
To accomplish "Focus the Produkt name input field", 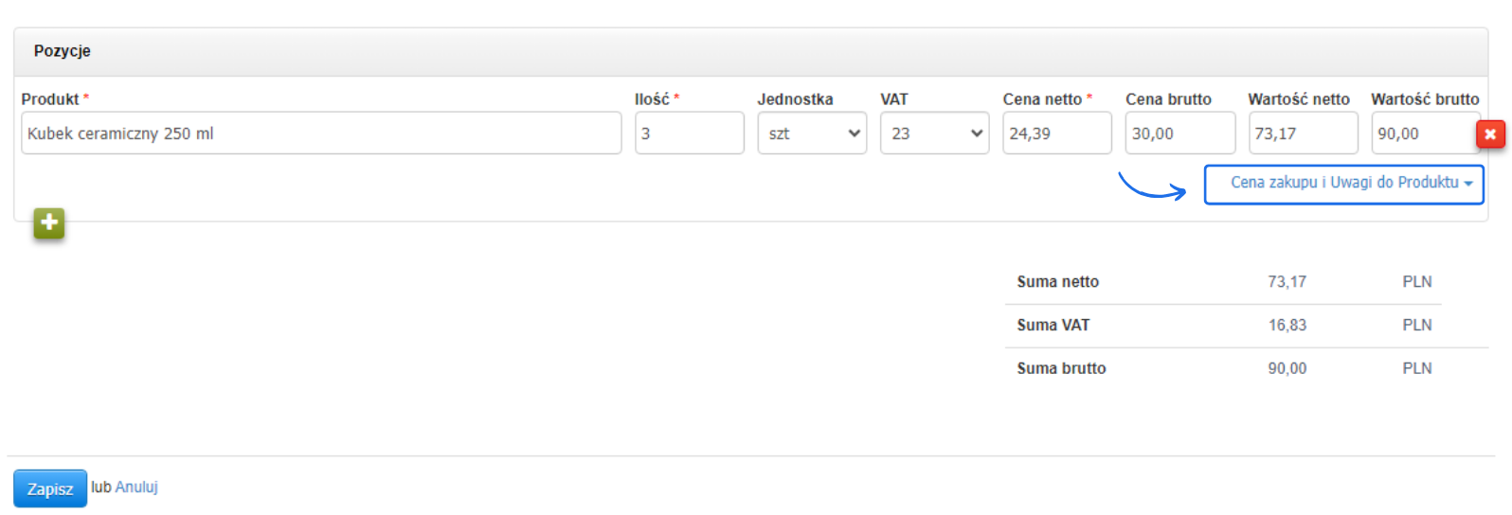I will [321, 133].
